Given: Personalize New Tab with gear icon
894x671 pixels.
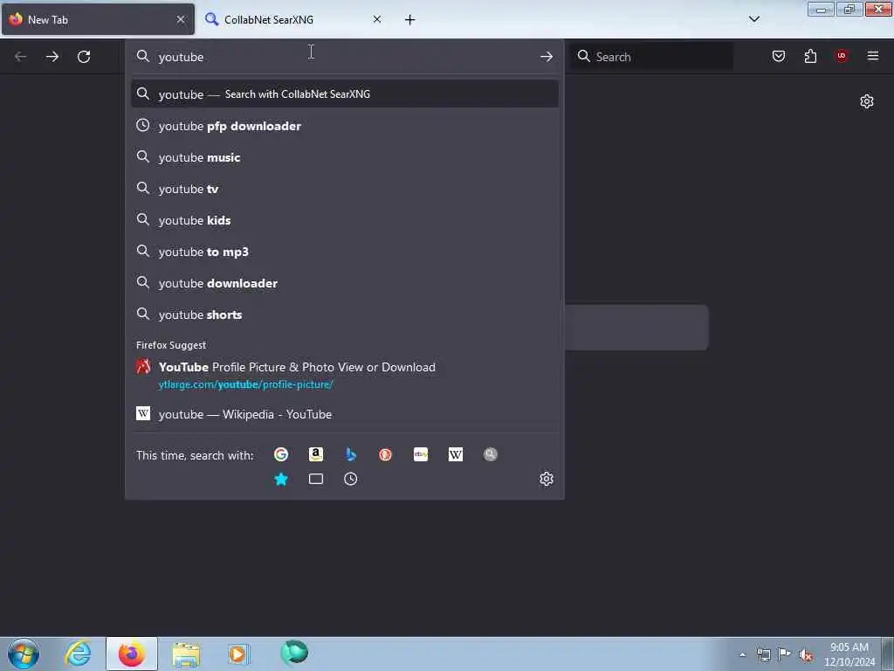Looking at the screenshot, I should click(867, 101).
